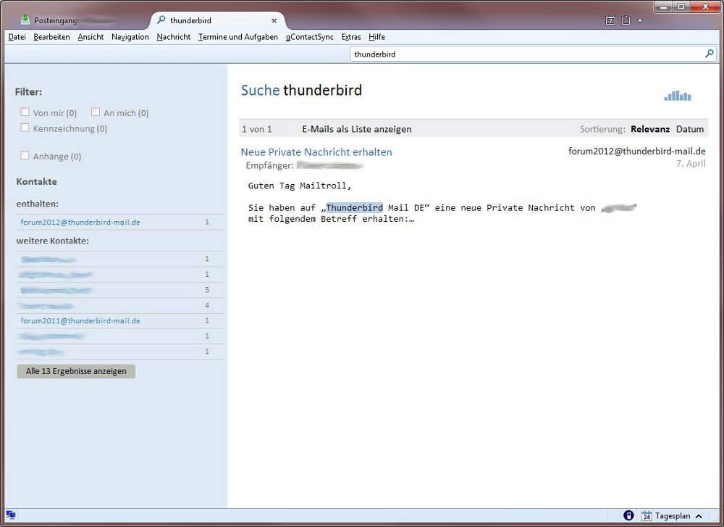Enable the 'An mich' filter checkbox
Screen dimensions: 724x527
(96, 112)
